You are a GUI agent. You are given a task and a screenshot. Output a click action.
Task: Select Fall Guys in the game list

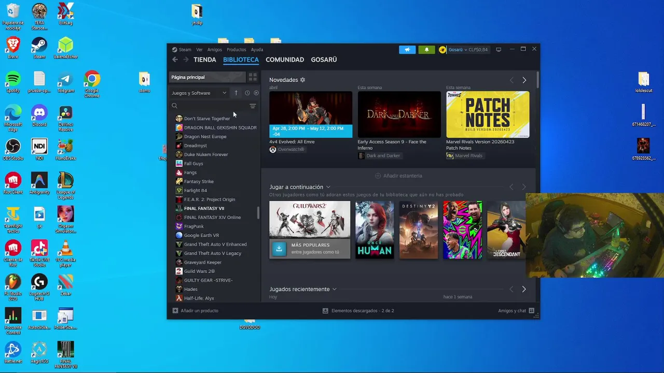[193, 163]
